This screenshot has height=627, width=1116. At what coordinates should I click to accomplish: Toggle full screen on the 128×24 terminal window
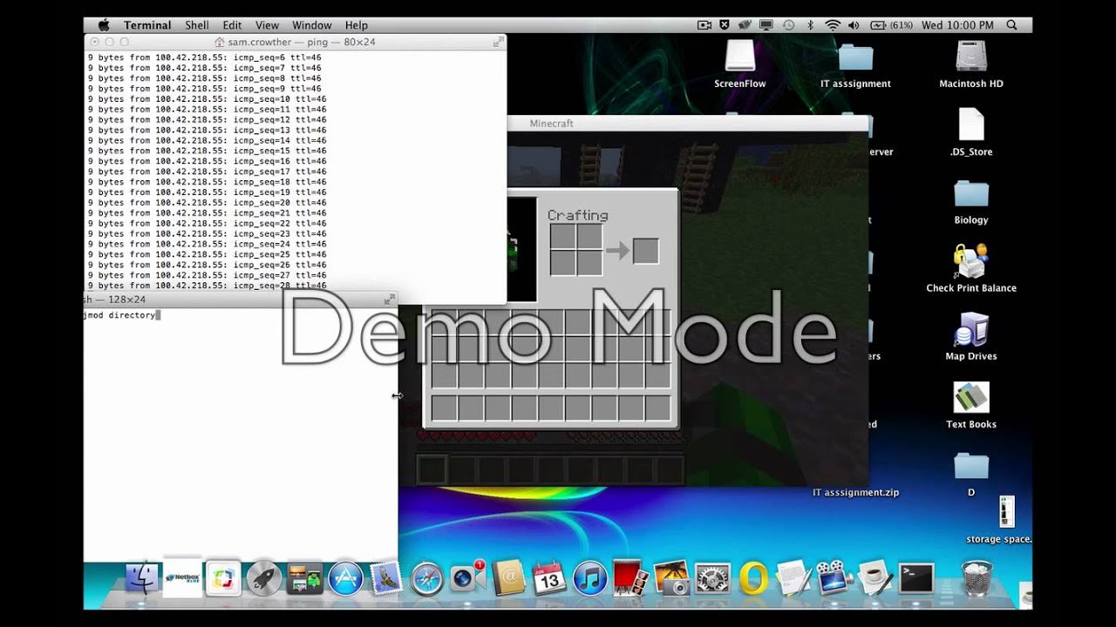point(390,300)
